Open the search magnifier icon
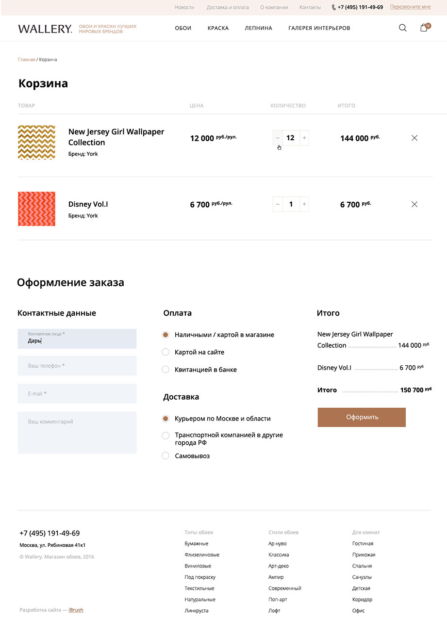447x634 pixels. (x=402, y=28)
